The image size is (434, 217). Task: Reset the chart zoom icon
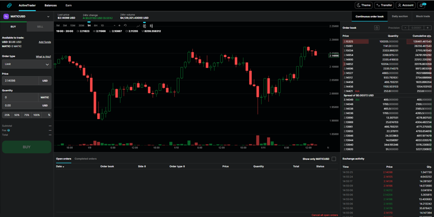[x=125, y=25]
